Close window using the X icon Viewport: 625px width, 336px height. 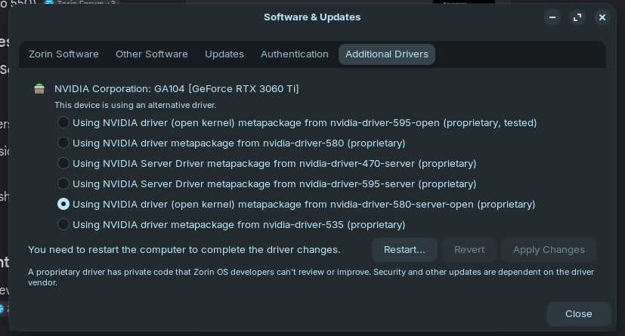click(602, 17)
